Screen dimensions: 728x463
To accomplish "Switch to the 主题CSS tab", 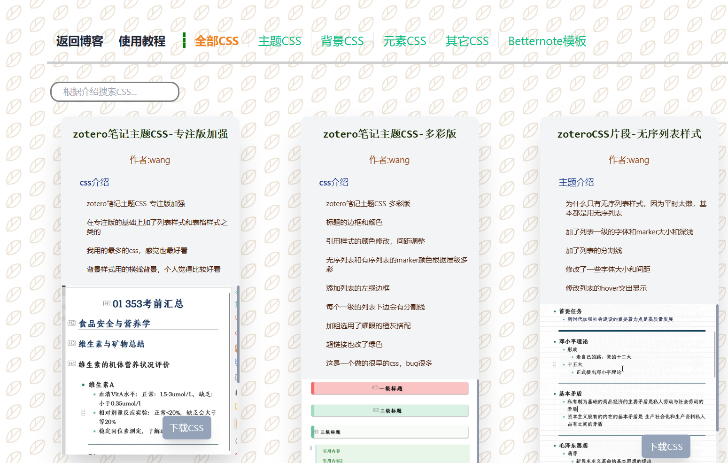I will coord(279,41).
